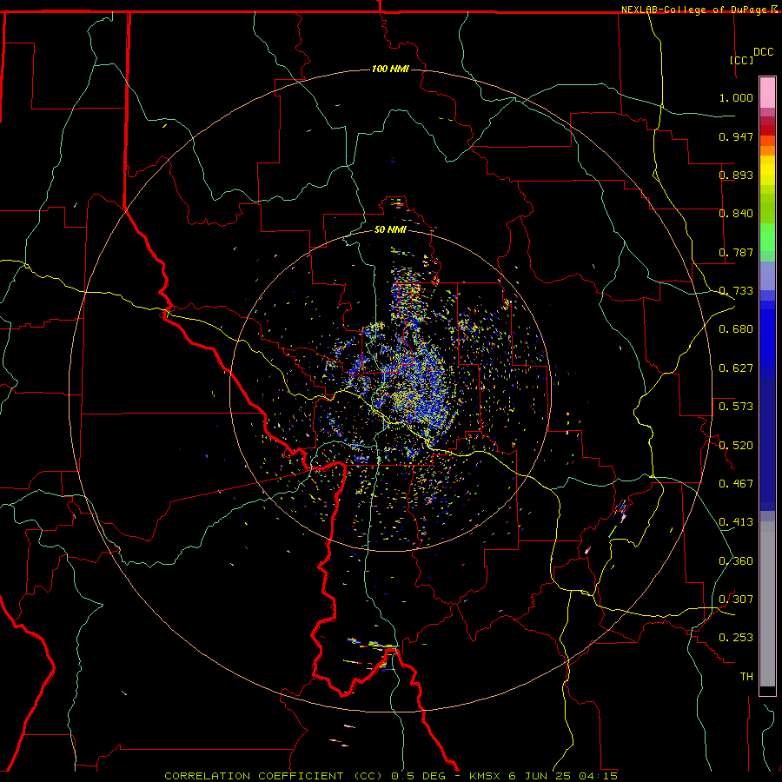Select the 0.307 legend value
This screenshot has height=782, width=782.
[x=736, y=600]
